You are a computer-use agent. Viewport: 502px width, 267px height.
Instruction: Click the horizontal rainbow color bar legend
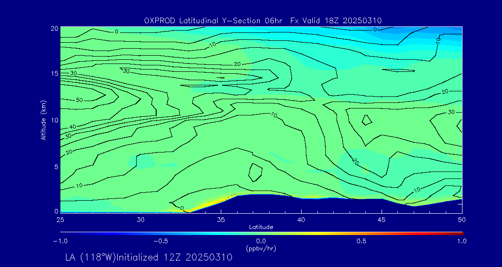click(262, 234)
